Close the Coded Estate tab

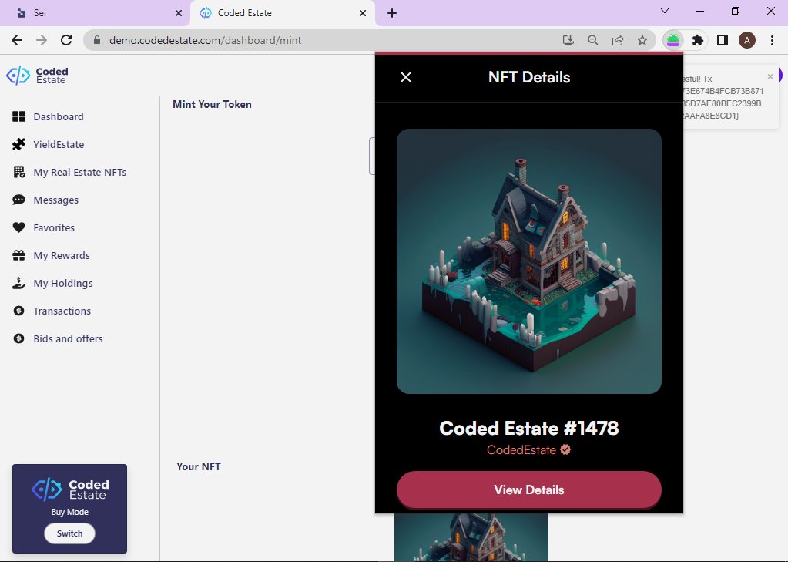coord(363,13)
